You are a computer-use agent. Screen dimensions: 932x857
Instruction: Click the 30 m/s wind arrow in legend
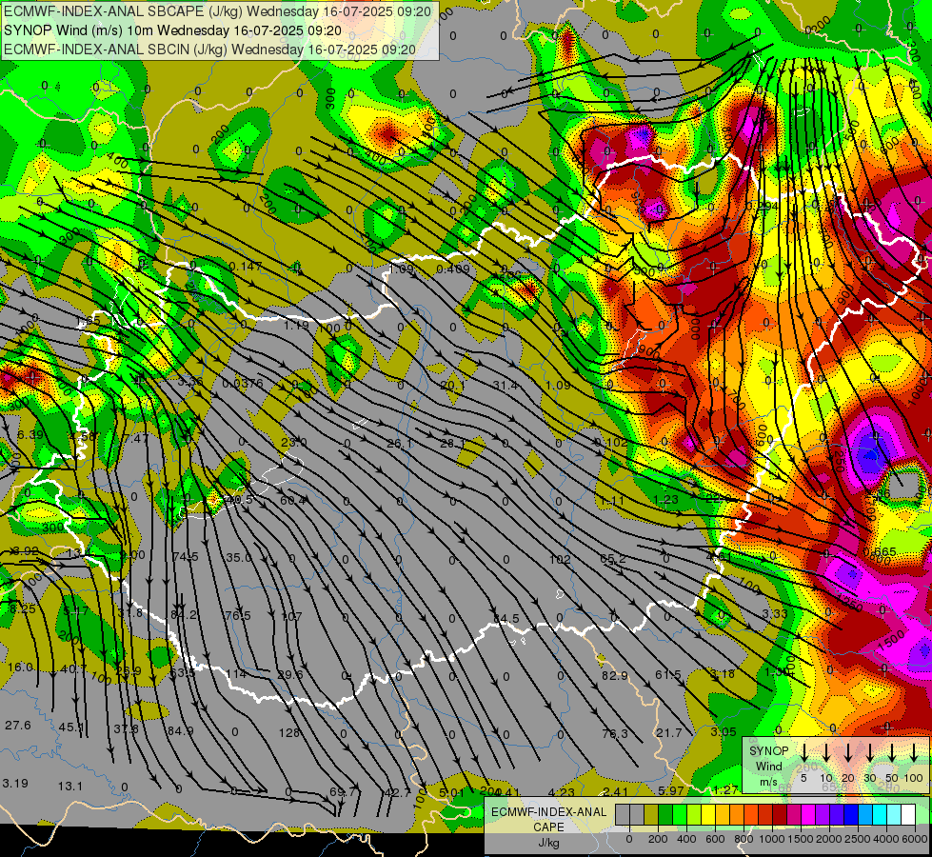click(869, 752)
